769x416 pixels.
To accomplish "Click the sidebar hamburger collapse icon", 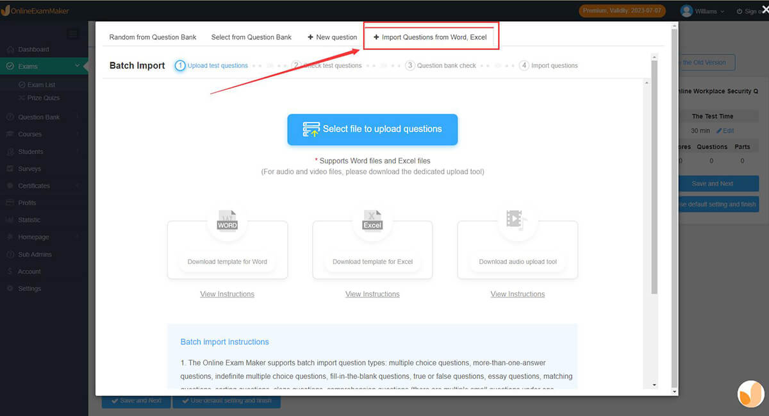I will 73,34.
